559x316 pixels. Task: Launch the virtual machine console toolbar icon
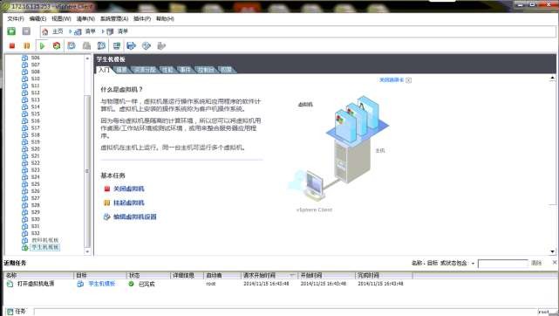tap(117, 45)
